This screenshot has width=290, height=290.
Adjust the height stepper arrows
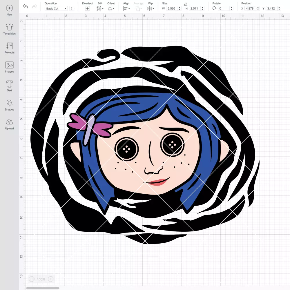pos(202,8)
